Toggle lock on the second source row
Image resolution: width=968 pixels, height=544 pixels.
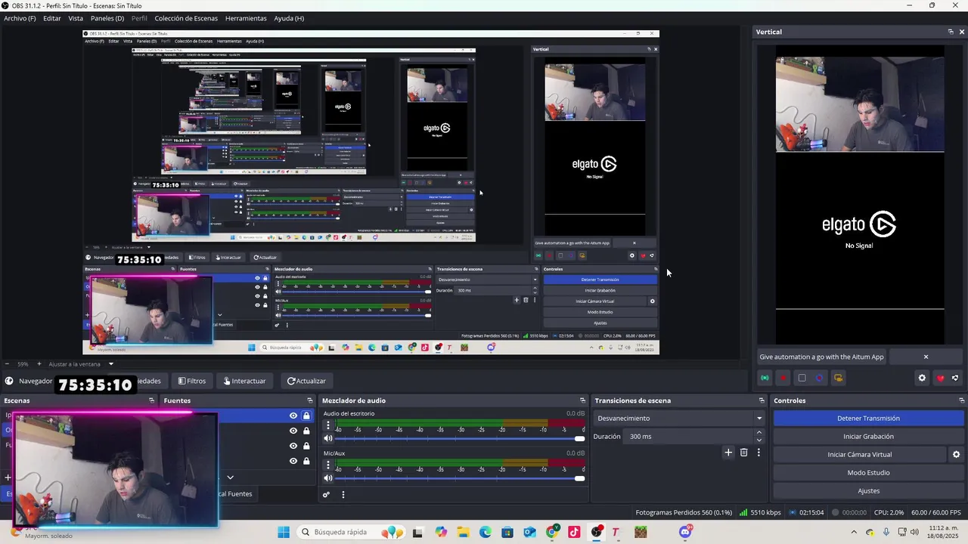tap(306, 431)
